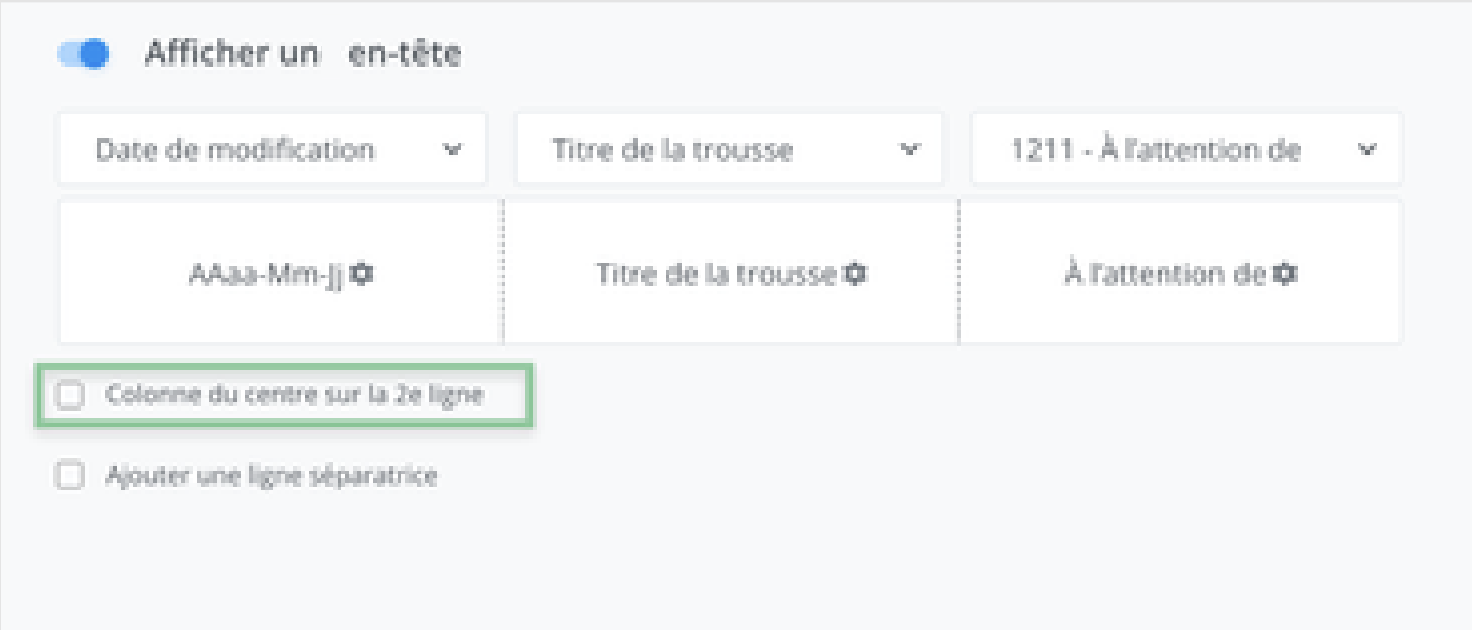This screenshot has width=1472, height=630.
Task: Click the chevron arrow in the 1211 box
Action: (1367, 149)
